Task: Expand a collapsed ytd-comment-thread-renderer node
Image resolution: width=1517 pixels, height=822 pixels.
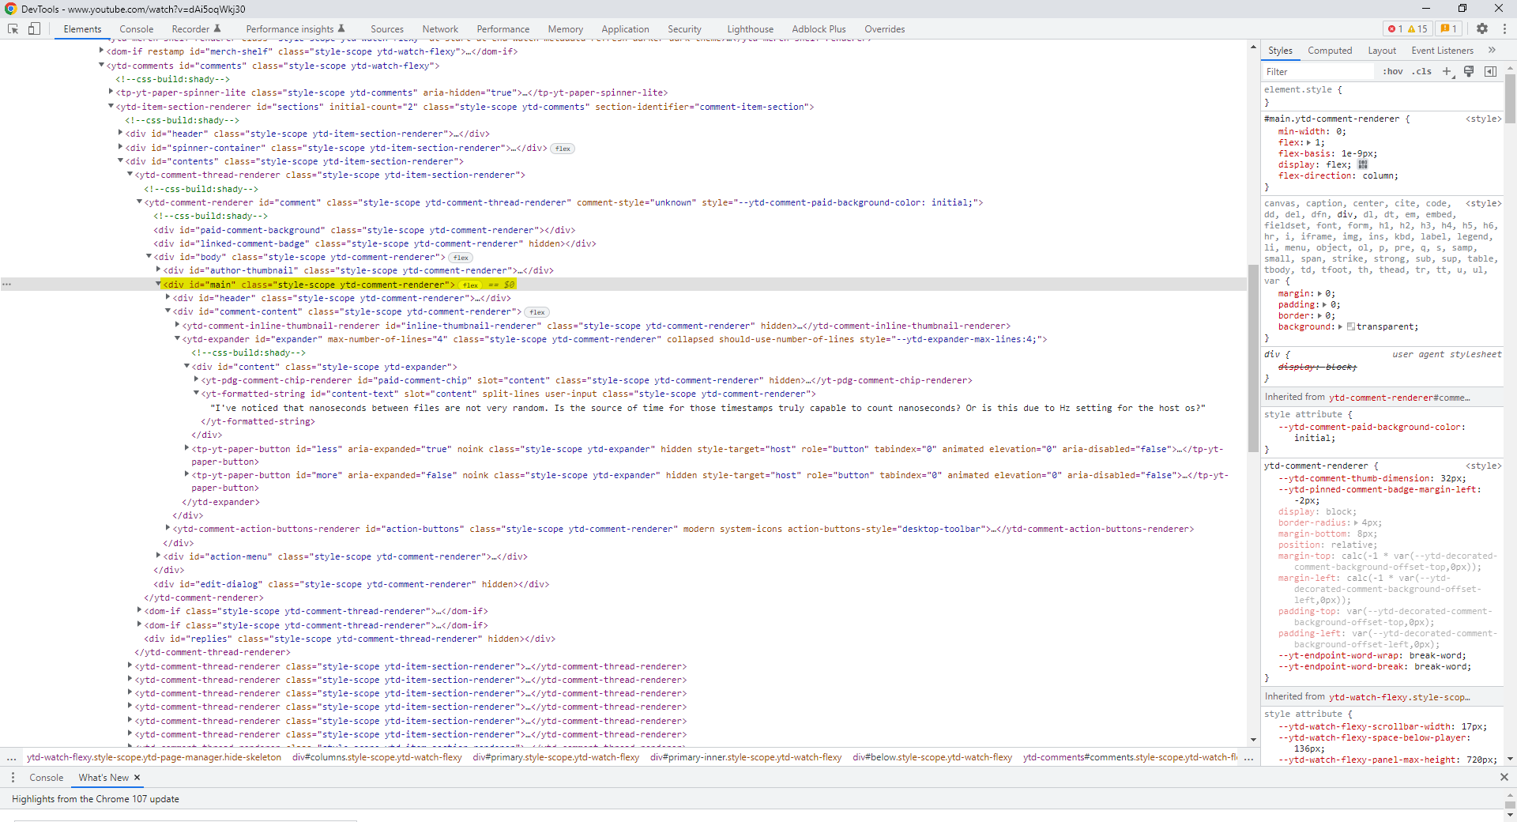Action: tap(130, 666)
